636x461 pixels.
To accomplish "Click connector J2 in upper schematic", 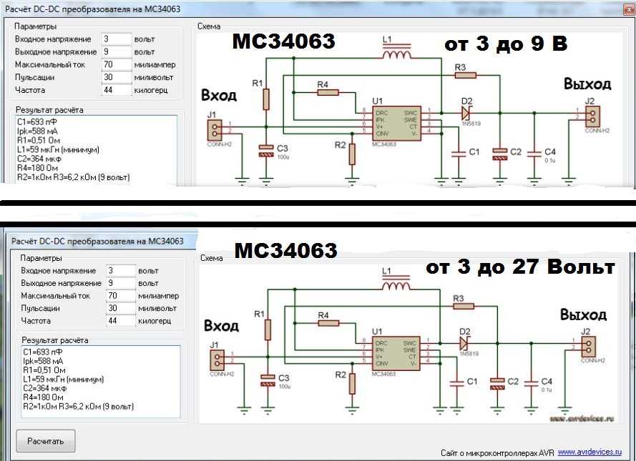I will click(592, 117).
